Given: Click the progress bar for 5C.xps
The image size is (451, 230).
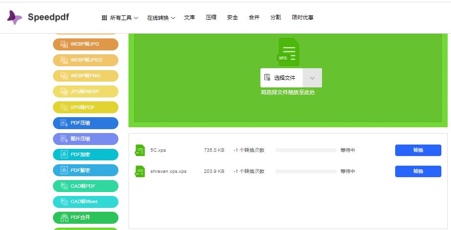Looking at the screenshot, I should [306, 150].
